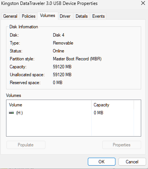148x169 pixels.
Task: Click the 59120 MB Unallocated space value
Action: 62,75
